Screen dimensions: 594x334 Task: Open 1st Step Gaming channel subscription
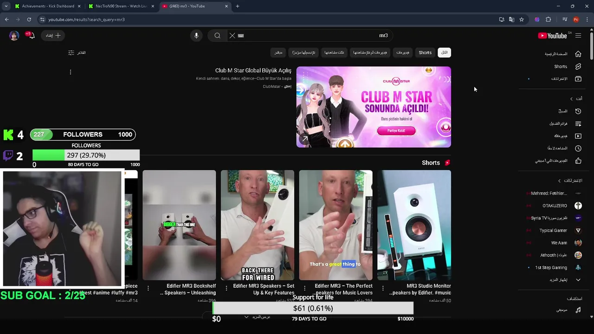[555, 268]
